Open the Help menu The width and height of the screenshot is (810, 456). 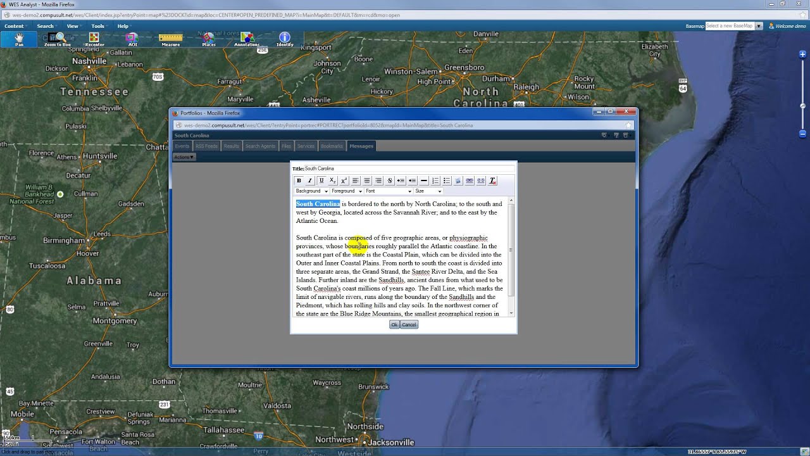(123, 26)
